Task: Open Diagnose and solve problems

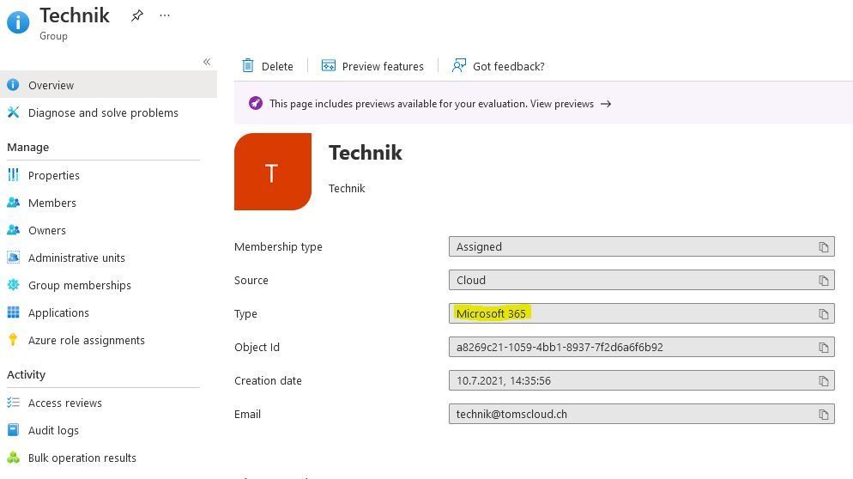Action: (103, 112)
